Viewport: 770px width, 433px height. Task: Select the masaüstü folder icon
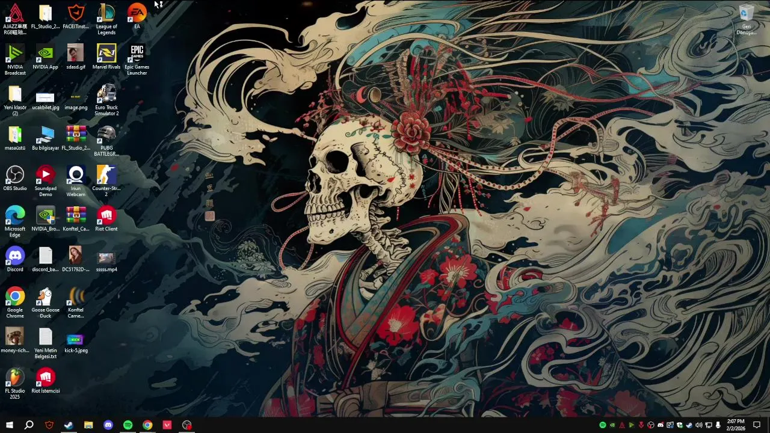tap(15, 138)
